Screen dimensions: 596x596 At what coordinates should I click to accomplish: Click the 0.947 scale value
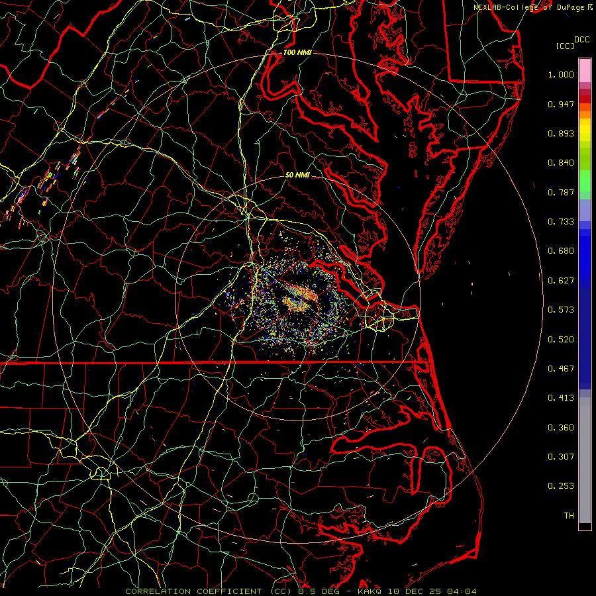(x=561, y=104)
